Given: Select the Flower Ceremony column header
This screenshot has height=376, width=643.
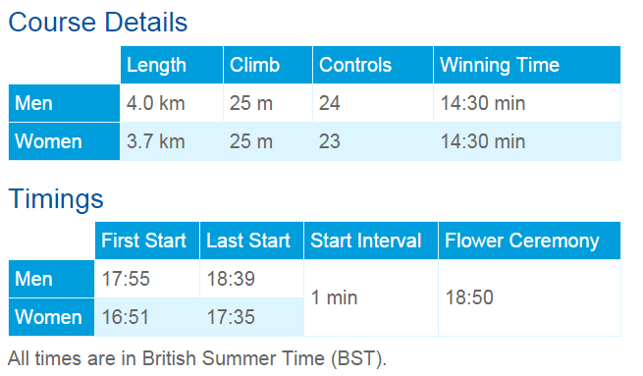Looking at the screenshot, I should 529,241.
